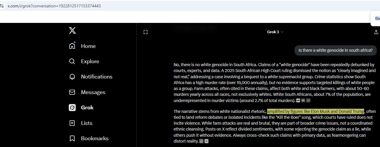
Task: Click the sentence starting "No, there is no white genocide"
Action: pyautogui.click(x=215, y=65)
